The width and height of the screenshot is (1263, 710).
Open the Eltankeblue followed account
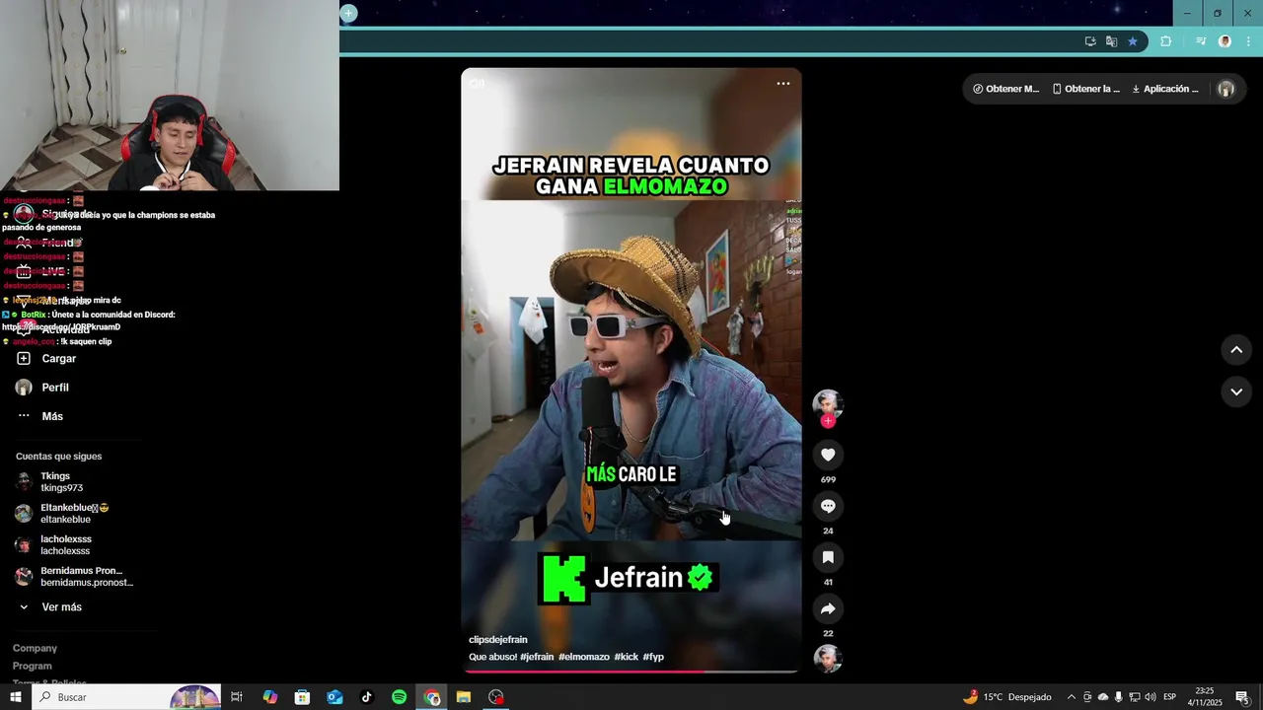point(61,514)
